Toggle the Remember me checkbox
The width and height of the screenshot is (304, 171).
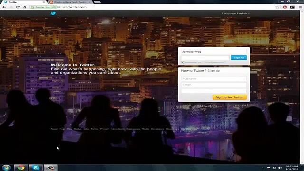coord(183,62)
